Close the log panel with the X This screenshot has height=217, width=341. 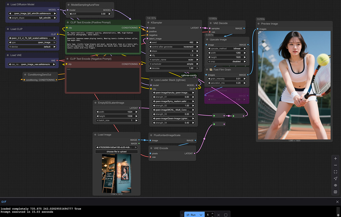tap(337, 202)
